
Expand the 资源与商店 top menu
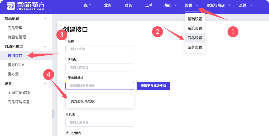pyautogui.click(x=218, y=5)
